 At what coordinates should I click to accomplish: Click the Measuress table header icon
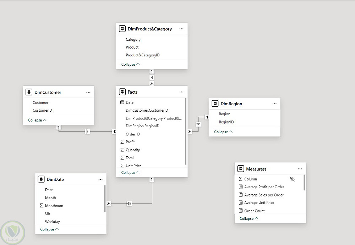[241, 169]
